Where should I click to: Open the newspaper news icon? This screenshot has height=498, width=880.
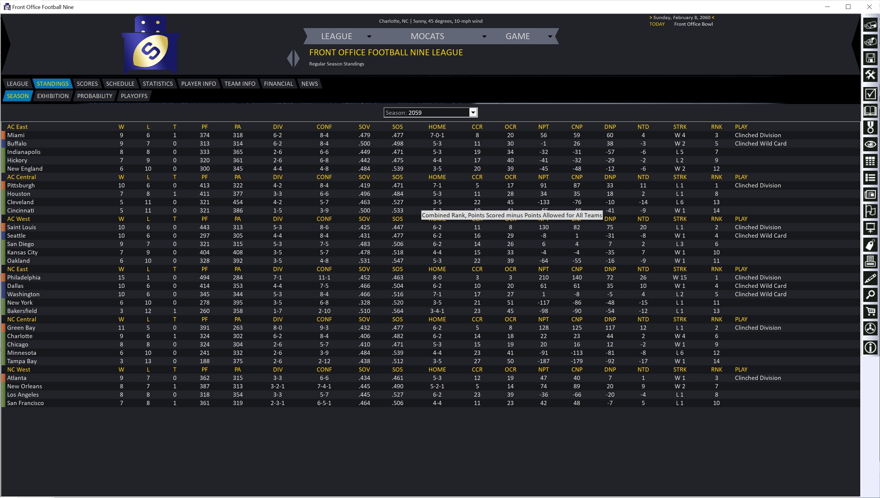[871, 194]
